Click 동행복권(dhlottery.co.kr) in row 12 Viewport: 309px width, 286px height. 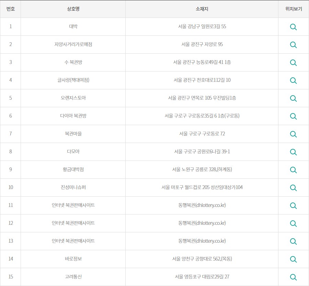click(202, 223)
